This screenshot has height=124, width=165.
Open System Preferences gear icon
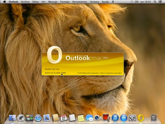[x=132, y=118]
